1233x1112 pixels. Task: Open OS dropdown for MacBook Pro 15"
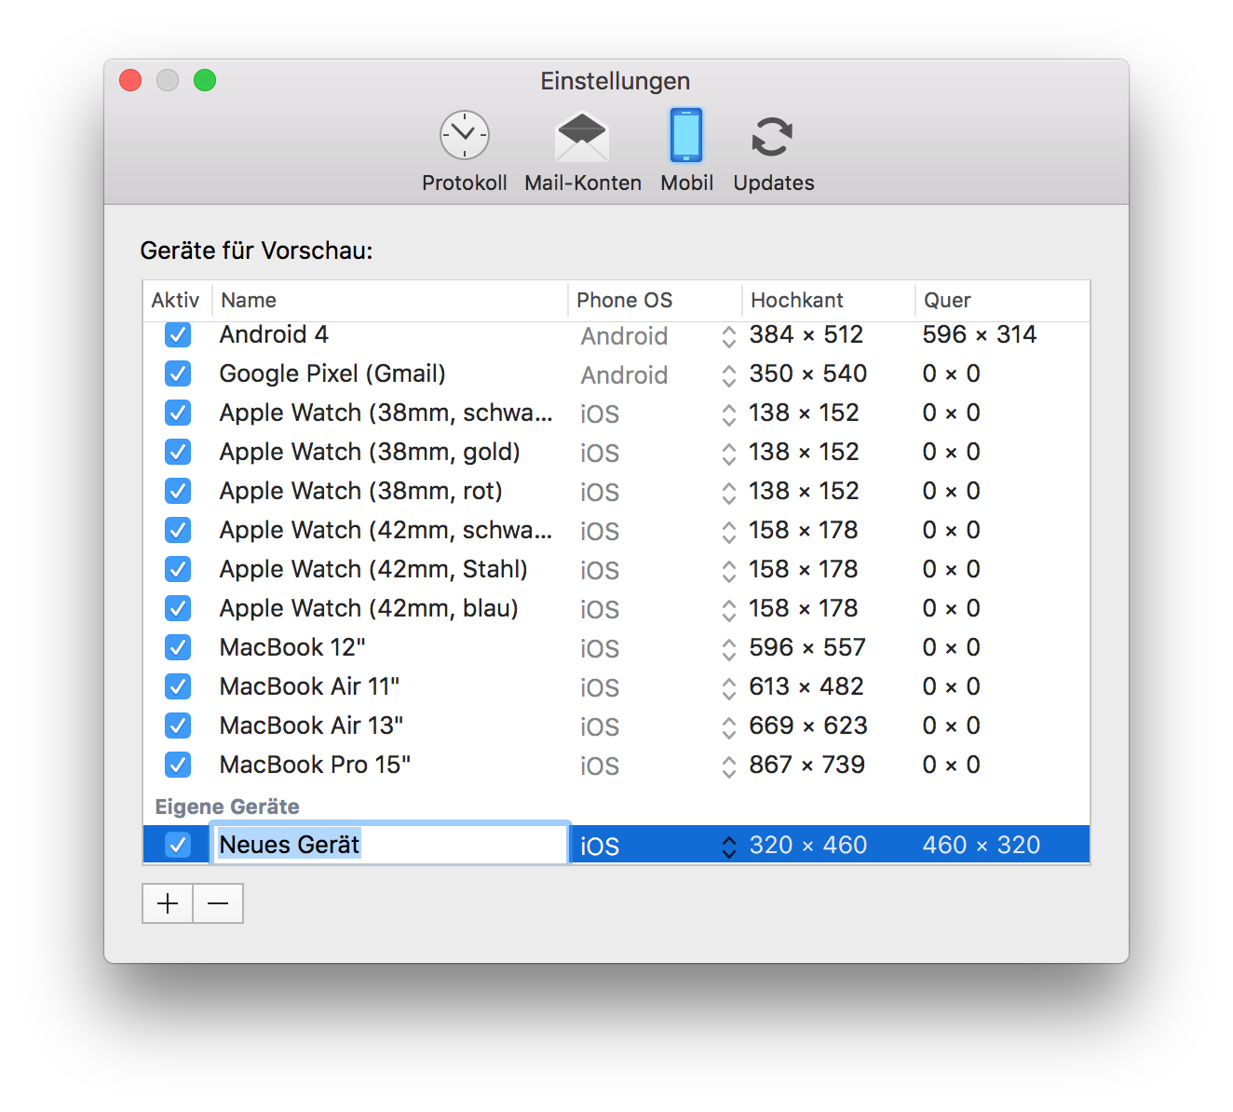[657, 766]
